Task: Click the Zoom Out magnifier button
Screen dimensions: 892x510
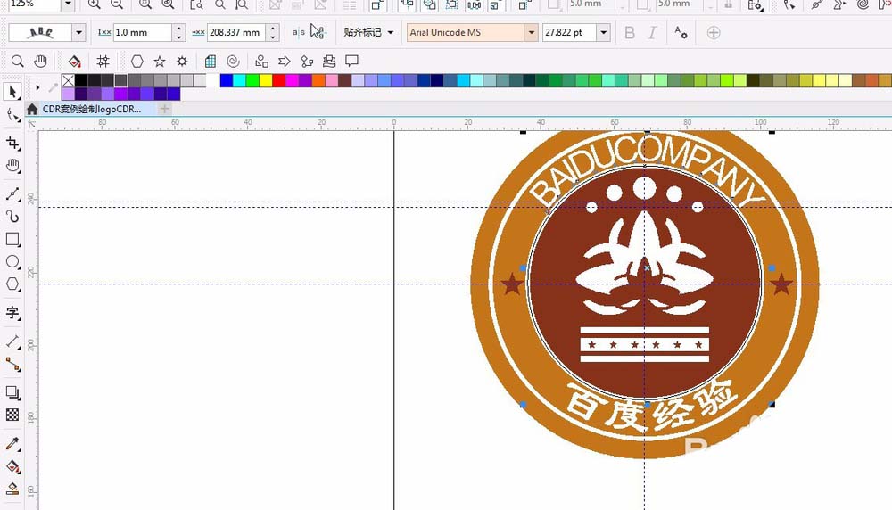Action: (117, 4)
